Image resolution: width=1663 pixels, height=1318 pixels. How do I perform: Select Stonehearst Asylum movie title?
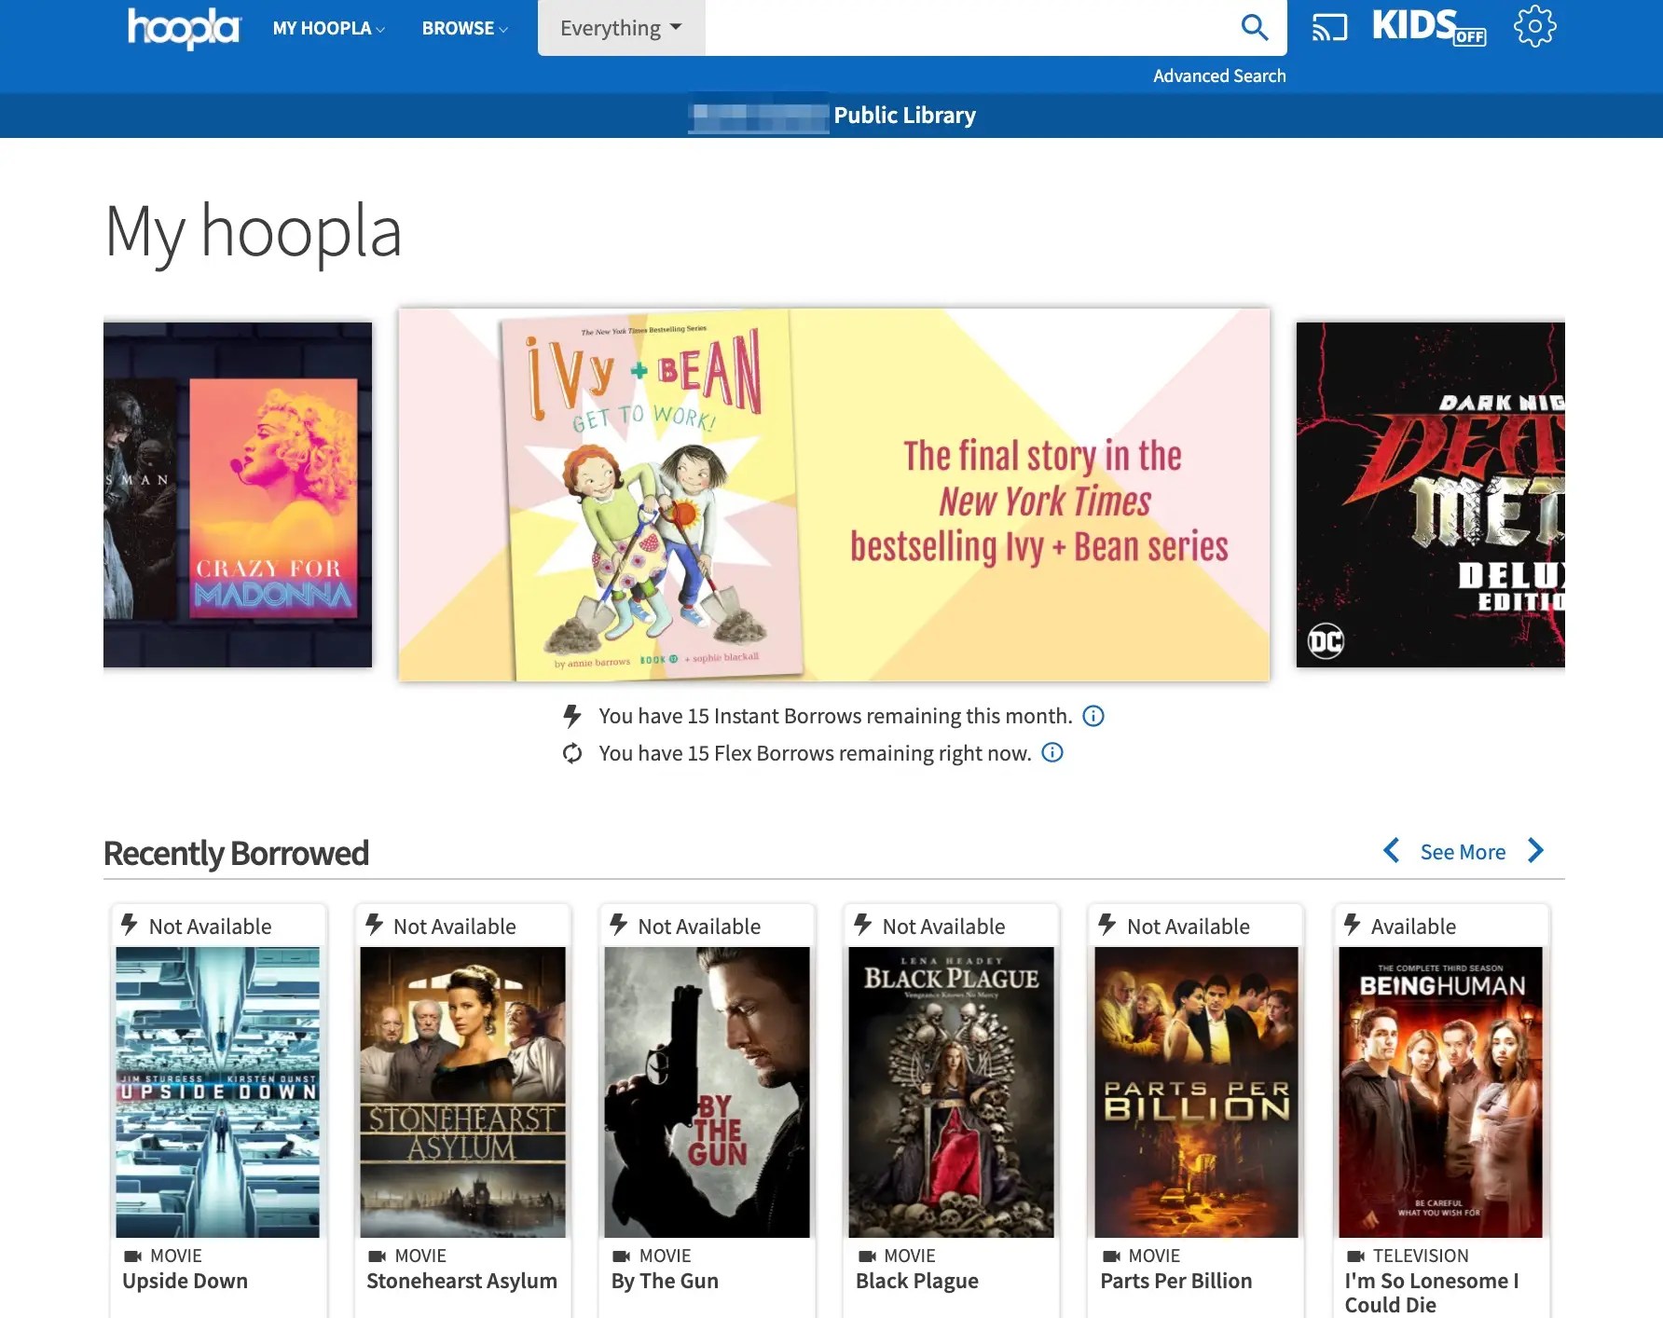(x=461, y=1281)
